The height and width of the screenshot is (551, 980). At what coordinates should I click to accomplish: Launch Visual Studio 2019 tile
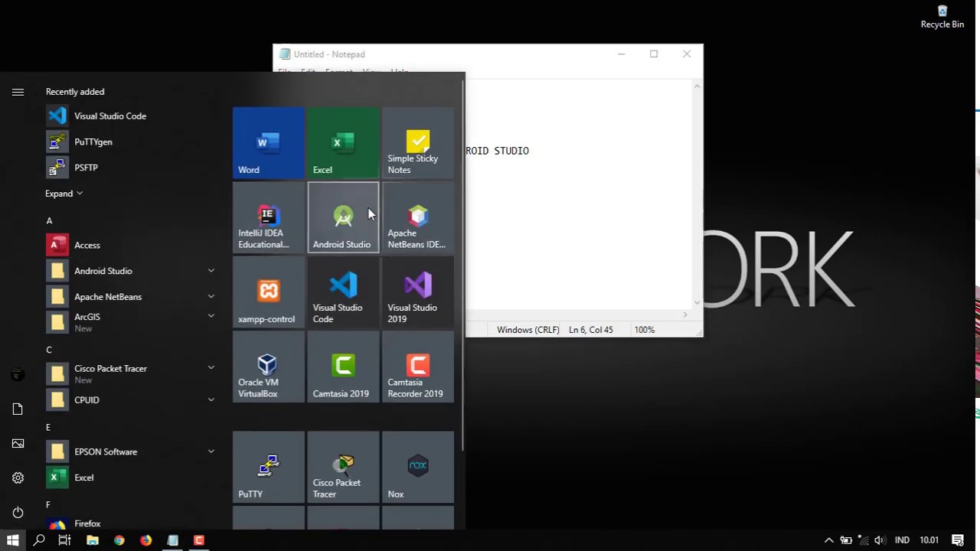(x=417, y=292)
